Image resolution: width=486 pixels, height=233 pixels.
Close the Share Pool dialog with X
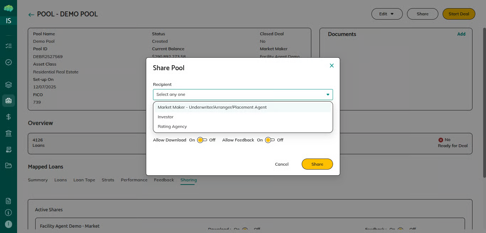[332, 66]
